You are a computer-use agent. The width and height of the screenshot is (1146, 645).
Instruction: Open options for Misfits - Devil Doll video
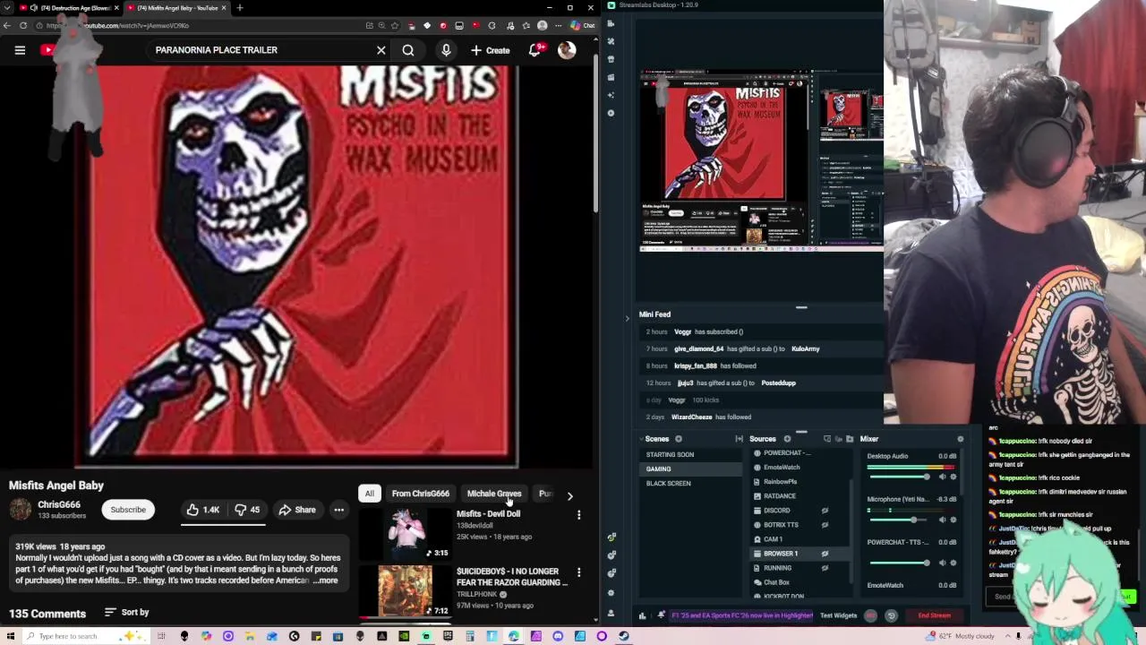click(x=578, y=515)
